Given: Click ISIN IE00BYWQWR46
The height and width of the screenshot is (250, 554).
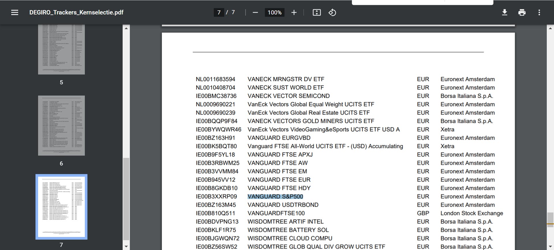Looking at the screenshot, I should click(x=218, y=130).
